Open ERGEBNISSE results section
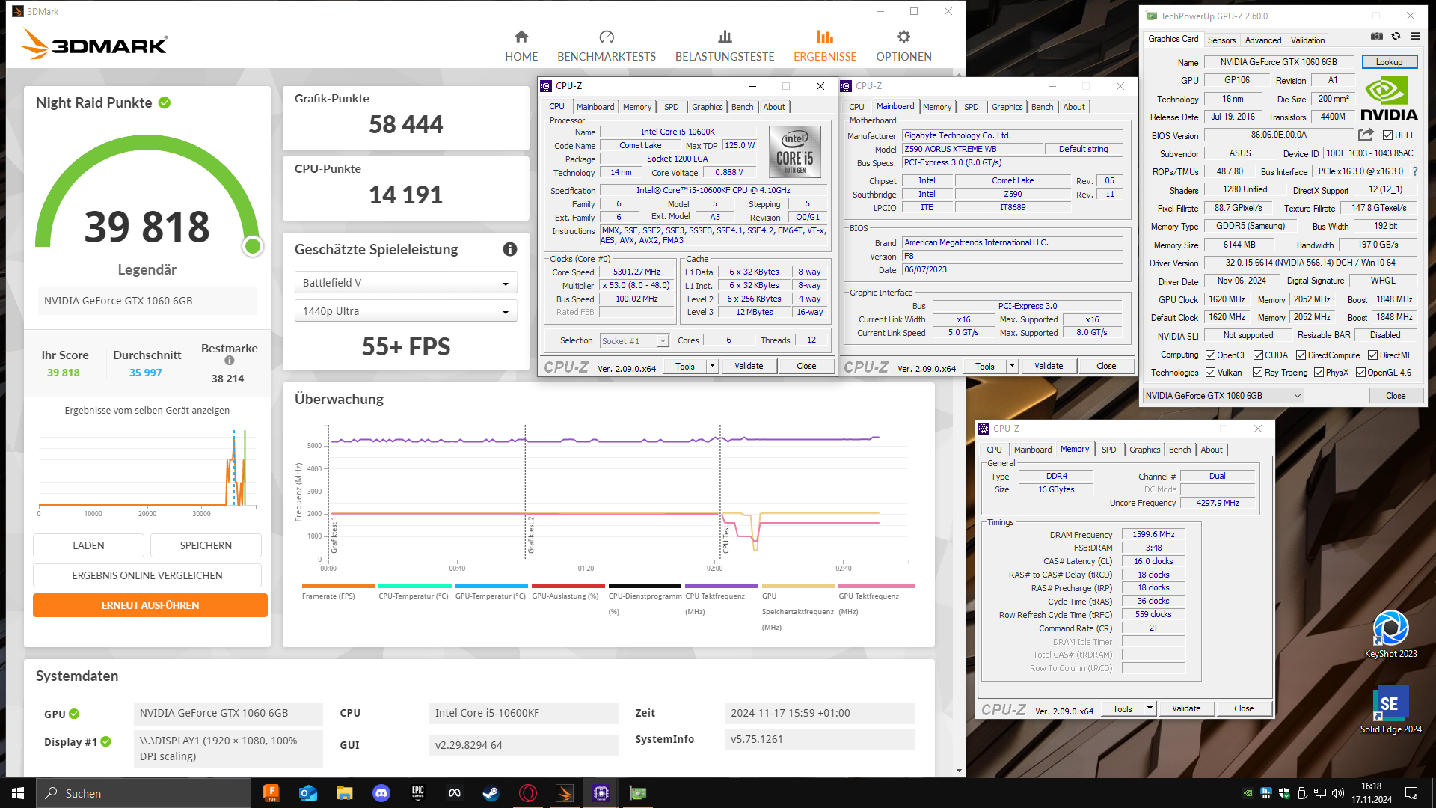Image resolution: width=1436 pixels, height=808 pixels. 825,46
